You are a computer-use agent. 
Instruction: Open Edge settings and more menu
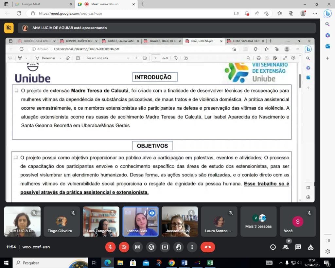tap(315, 13)
